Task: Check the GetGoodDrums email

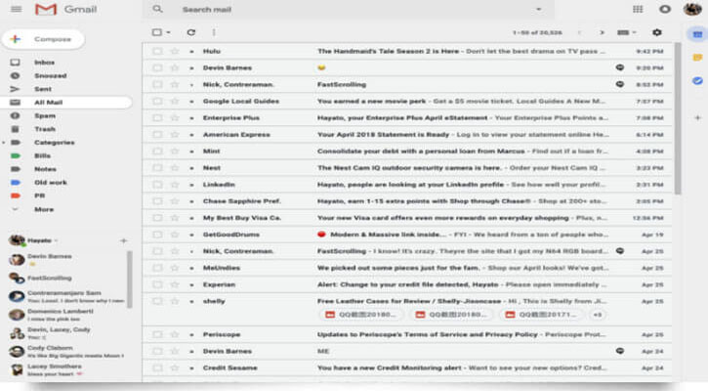Action: pos(157,235)
